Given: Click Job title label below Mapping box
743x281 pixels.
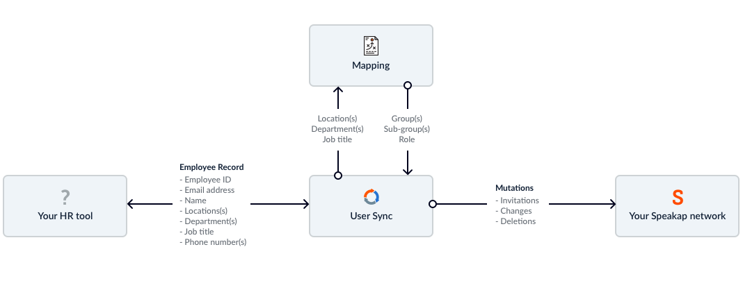Looking at the screenshot, I should (x=337, y=139).
